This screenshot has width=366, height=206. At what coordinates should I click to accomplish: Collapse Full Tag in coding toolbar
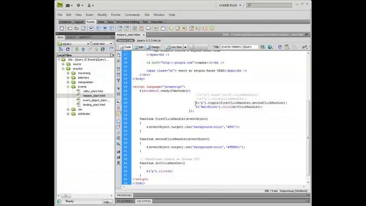click(x=118, y=69)
